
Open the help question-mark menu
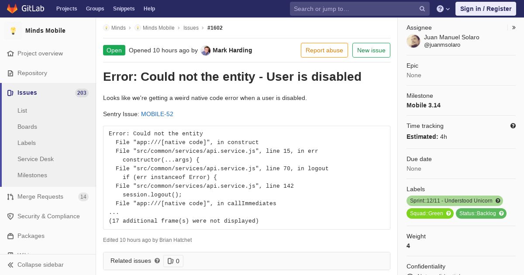[443, 9]
